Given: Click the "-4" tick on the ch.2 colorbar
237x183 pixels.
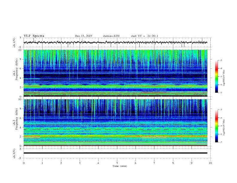Looking at the screenshot, I should 221,118.
